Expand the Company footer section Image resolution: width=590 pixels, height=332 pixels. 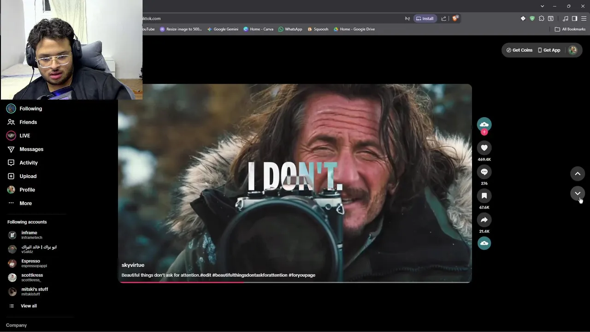pyautogui.click(x=16, y=325)
